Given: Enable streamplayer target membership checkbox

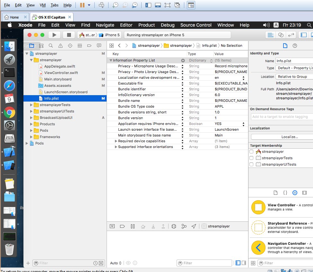Looking at the screenshot, I should point(252,152).
